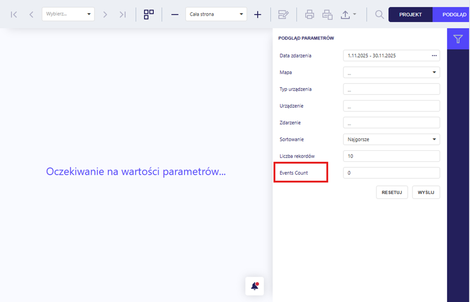
Task: Go to the next page
Action: 105,14
